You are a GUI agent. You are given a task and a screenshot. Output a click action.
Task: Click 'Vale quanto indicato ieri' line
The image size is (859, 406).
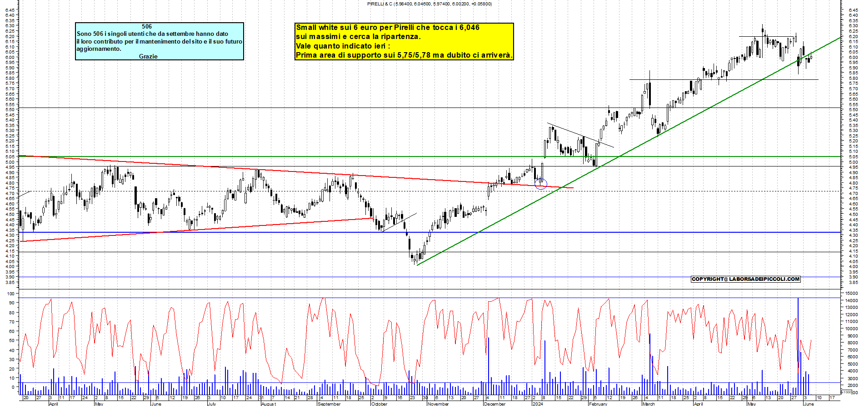[343, 46]
